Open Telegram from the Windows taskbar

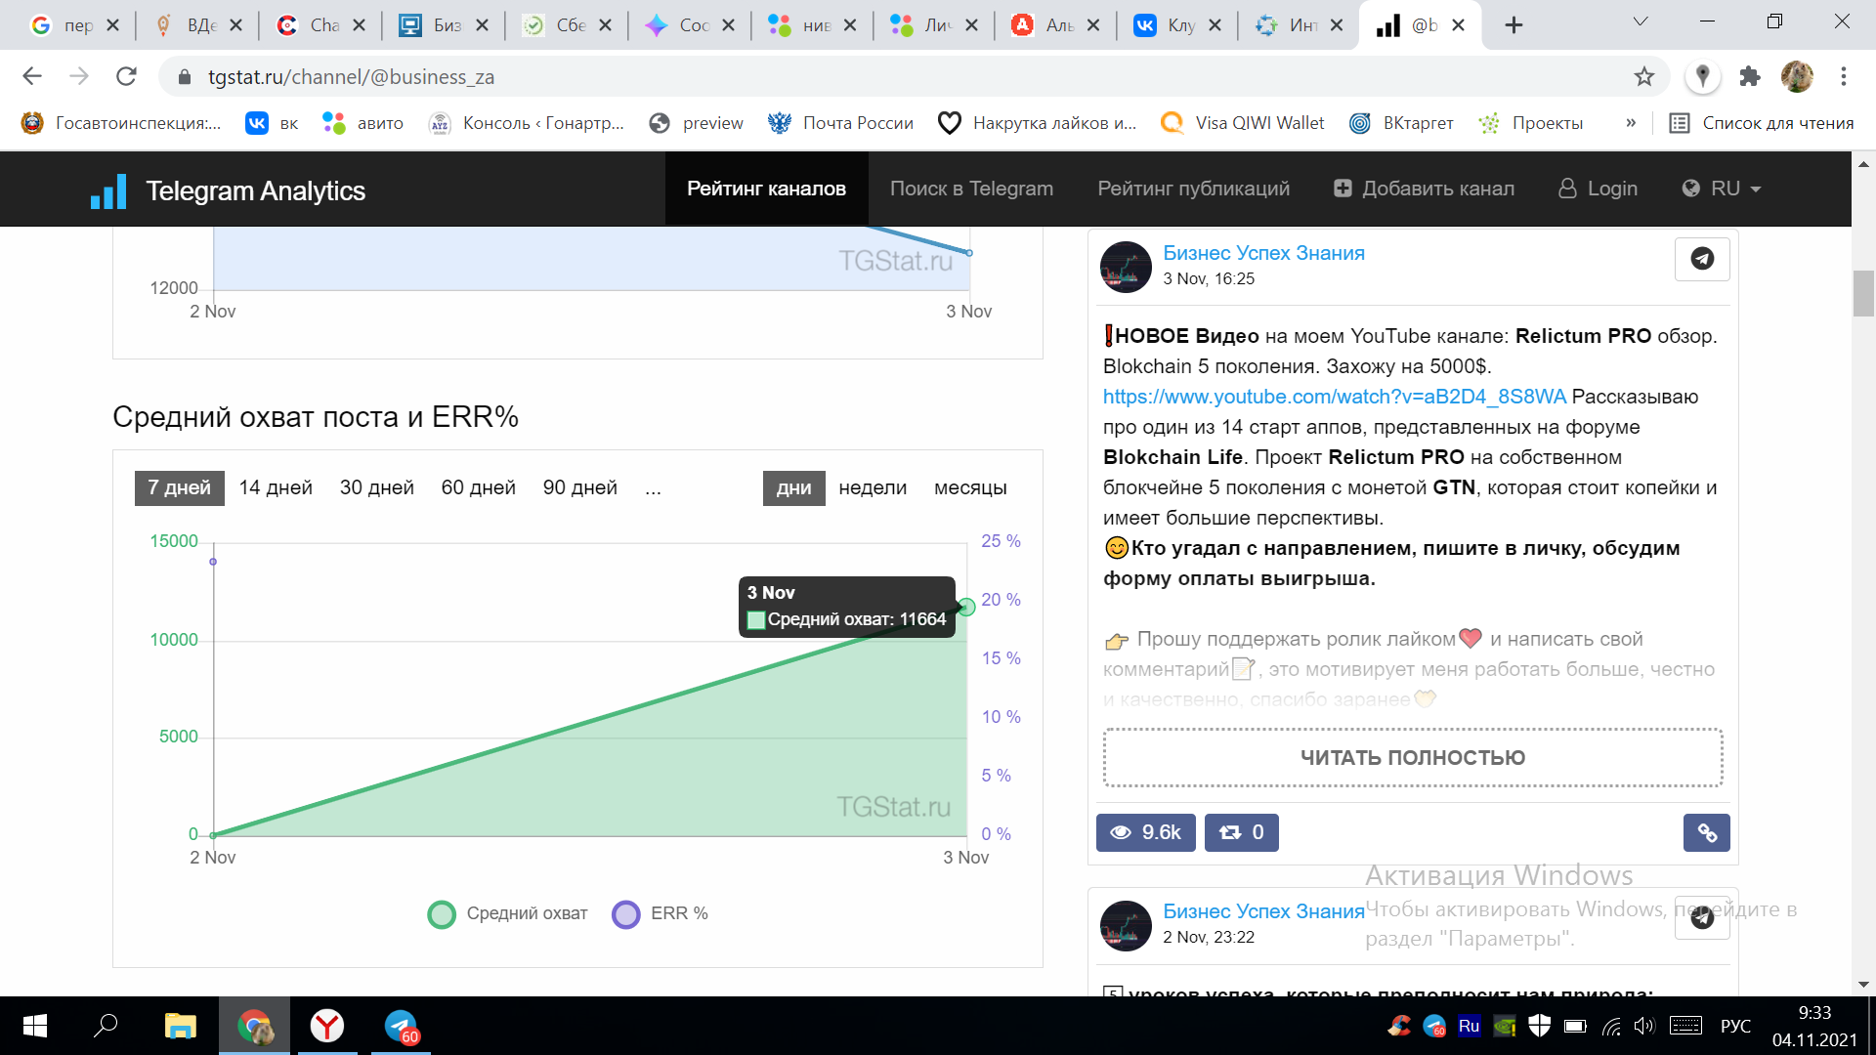[x=401, y=1026]
